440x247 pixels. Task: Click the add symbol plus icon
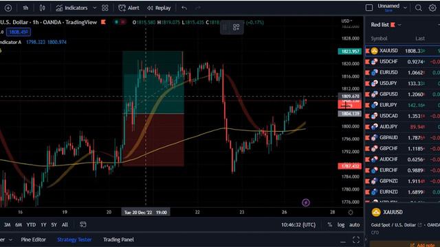click(8, 8)
